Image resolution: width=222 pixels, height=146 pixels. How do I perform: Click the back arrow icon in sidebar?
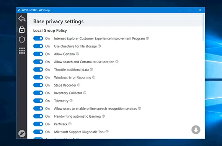pos(22,18)
